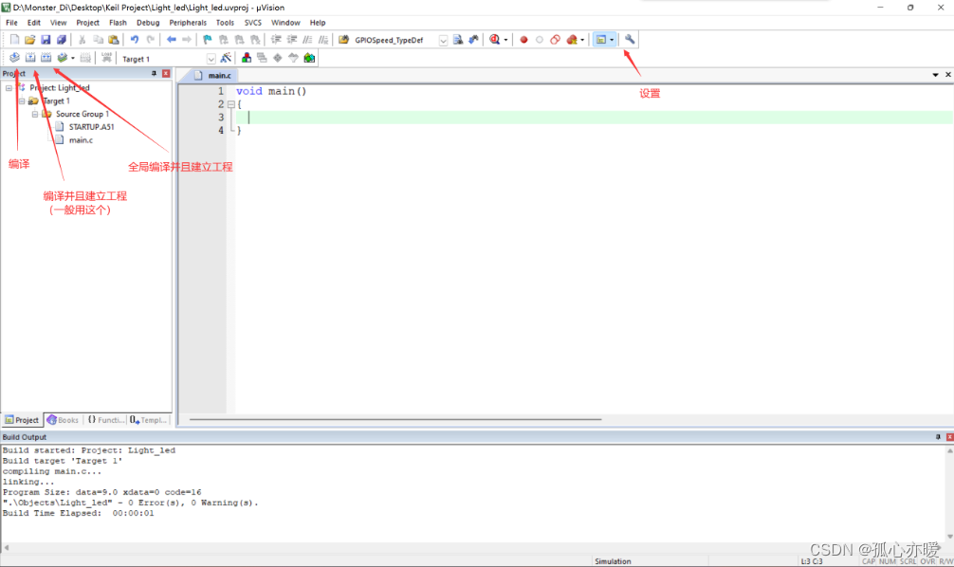
Task: Open the Project menu
Action: [87, 23]
